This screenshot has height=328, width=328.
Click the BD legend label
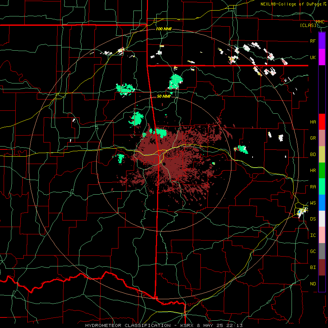tap(313, 155)
